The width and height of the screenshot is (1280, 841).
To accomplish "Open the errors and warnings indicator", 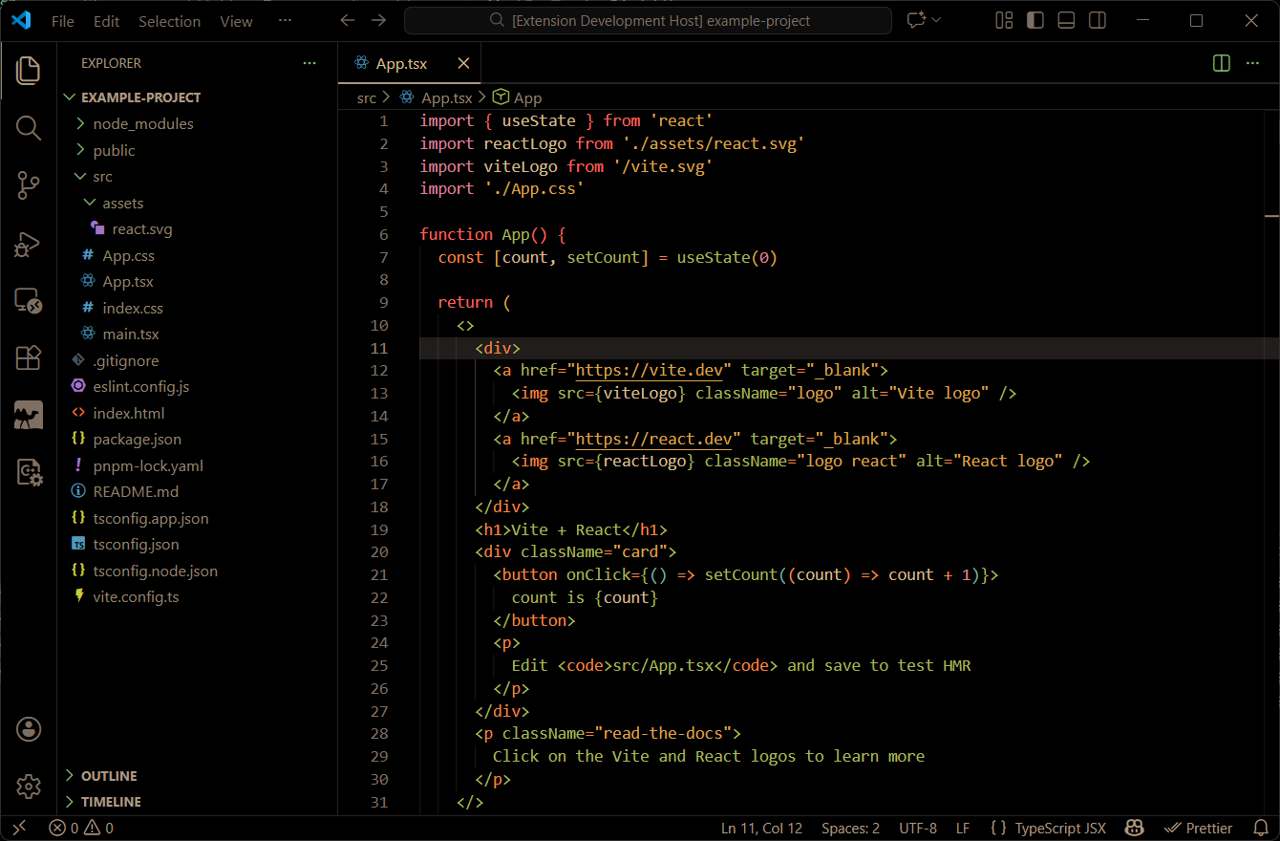I will point(81,829).
